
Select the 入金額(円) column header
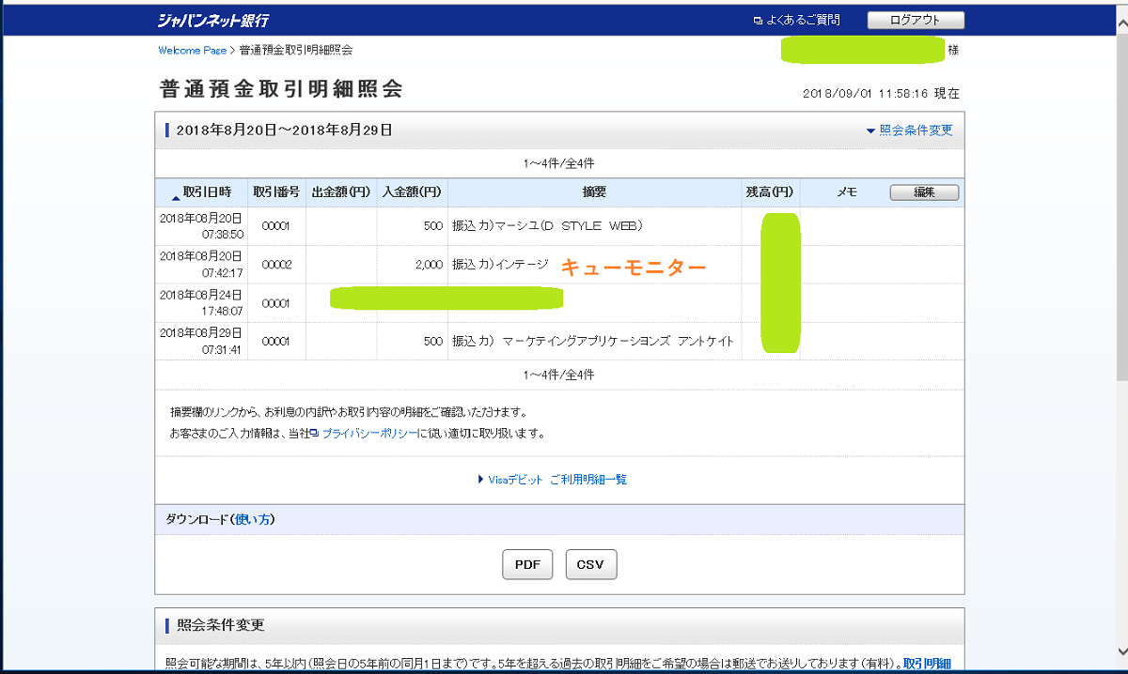[412, 192]
